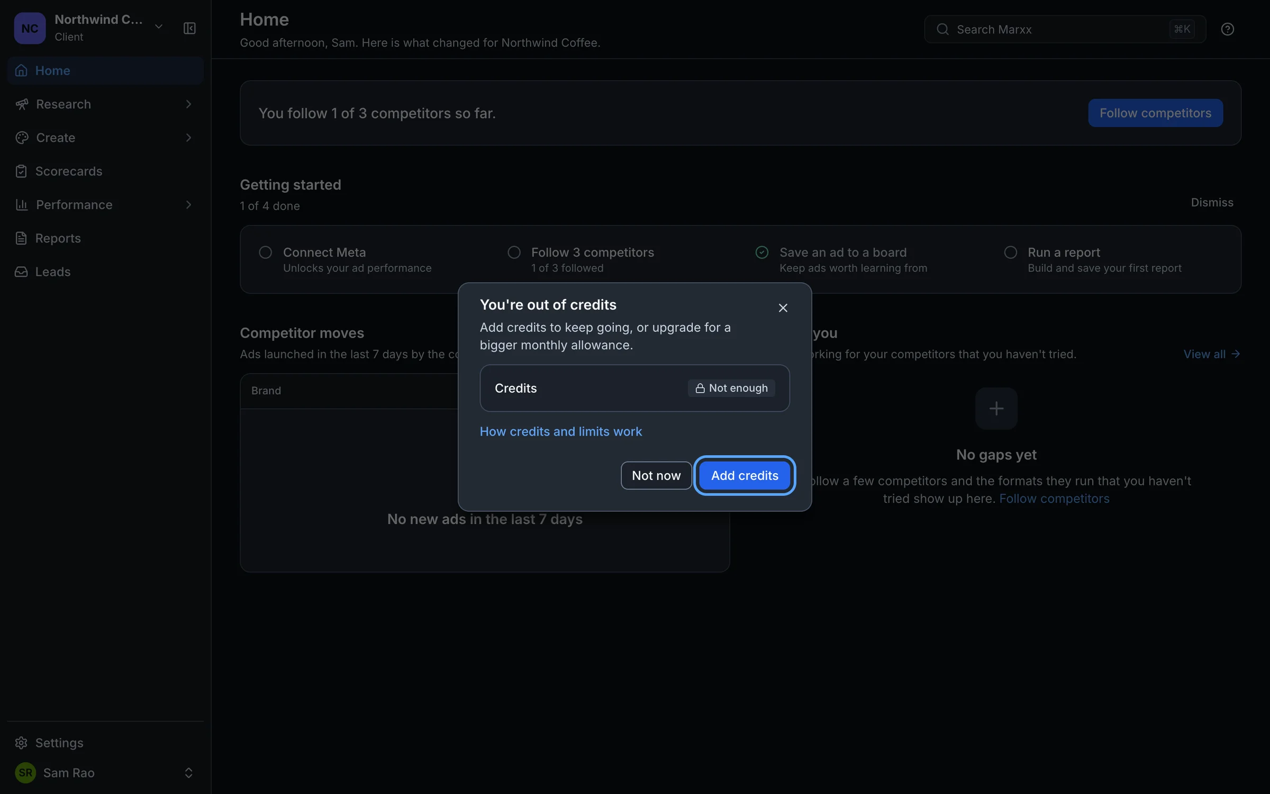Screen dimensions: 1270x794
Task: Dismiss dialog with Not now
Action: pos(656,475)
